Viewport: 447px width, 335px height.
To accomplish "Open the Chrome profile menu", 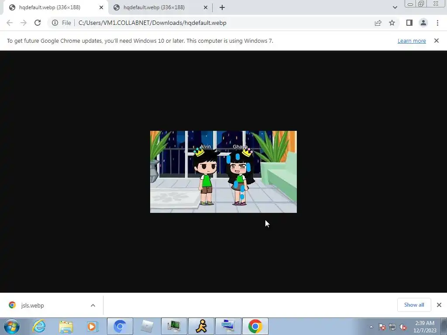I will pyautogui.click(x=423, y=23).
